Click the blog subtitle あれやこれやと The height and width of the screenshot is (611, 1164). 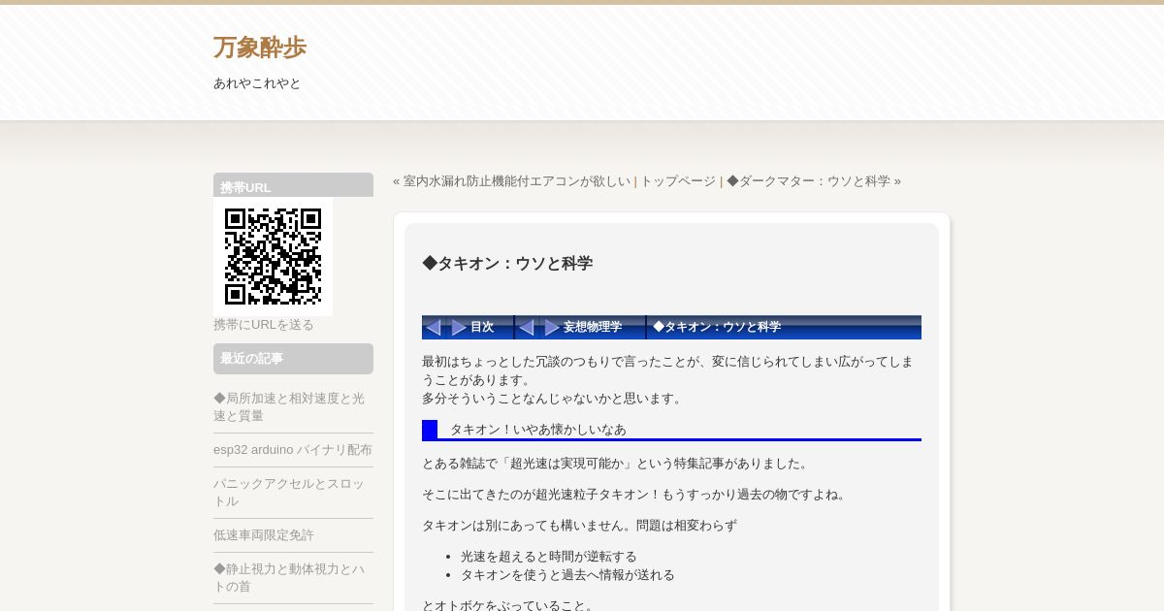(x=257, y=83)
